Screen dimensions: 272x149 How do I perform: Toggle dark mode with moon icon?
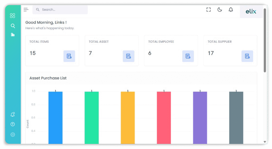219,10
